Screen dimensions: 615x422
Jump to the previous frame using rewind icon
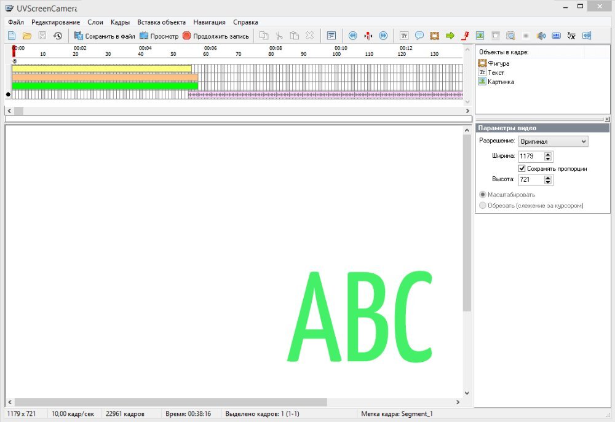352,36
